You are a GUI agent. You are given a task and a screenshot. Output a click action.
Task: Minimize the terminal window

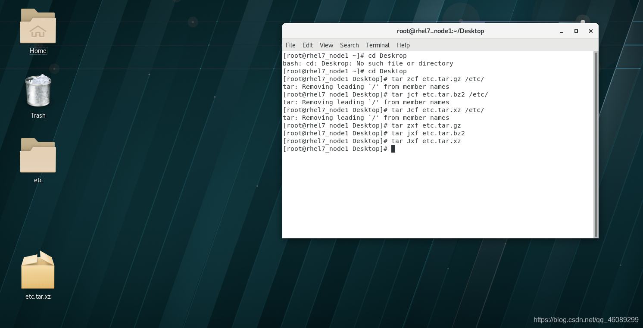(562, 31)
